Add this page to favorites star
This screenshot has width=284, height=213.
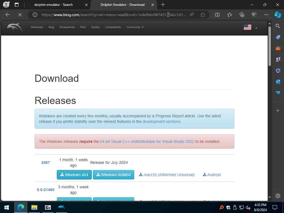click(x=203, y=15)
